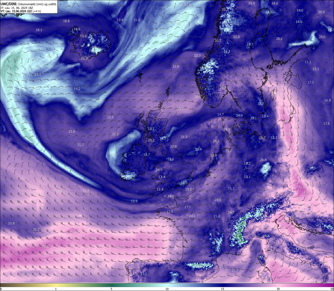Click the 12.3 value label
The height and width of the screenshot is (291, 334).
(227, 51)
